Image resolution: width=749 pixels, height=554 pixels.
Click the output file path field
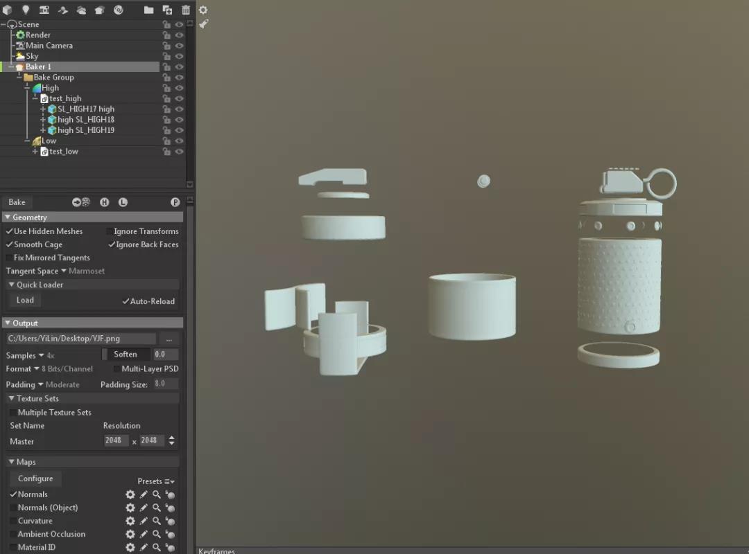pos(80,339)
